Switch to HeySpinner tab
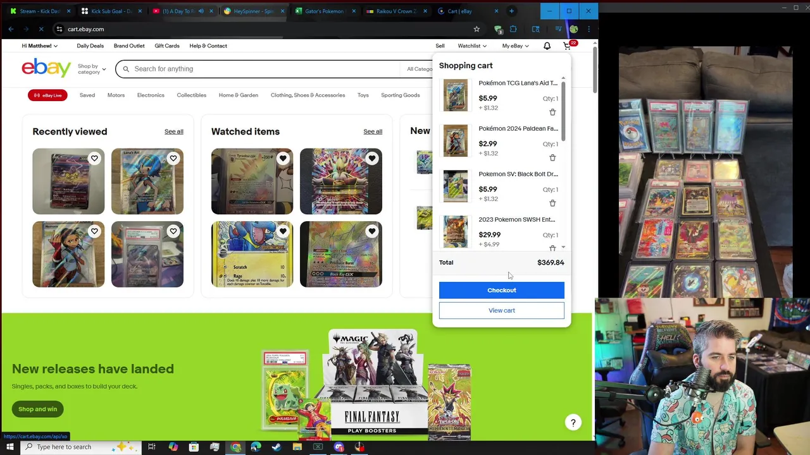 pos(254,11)
